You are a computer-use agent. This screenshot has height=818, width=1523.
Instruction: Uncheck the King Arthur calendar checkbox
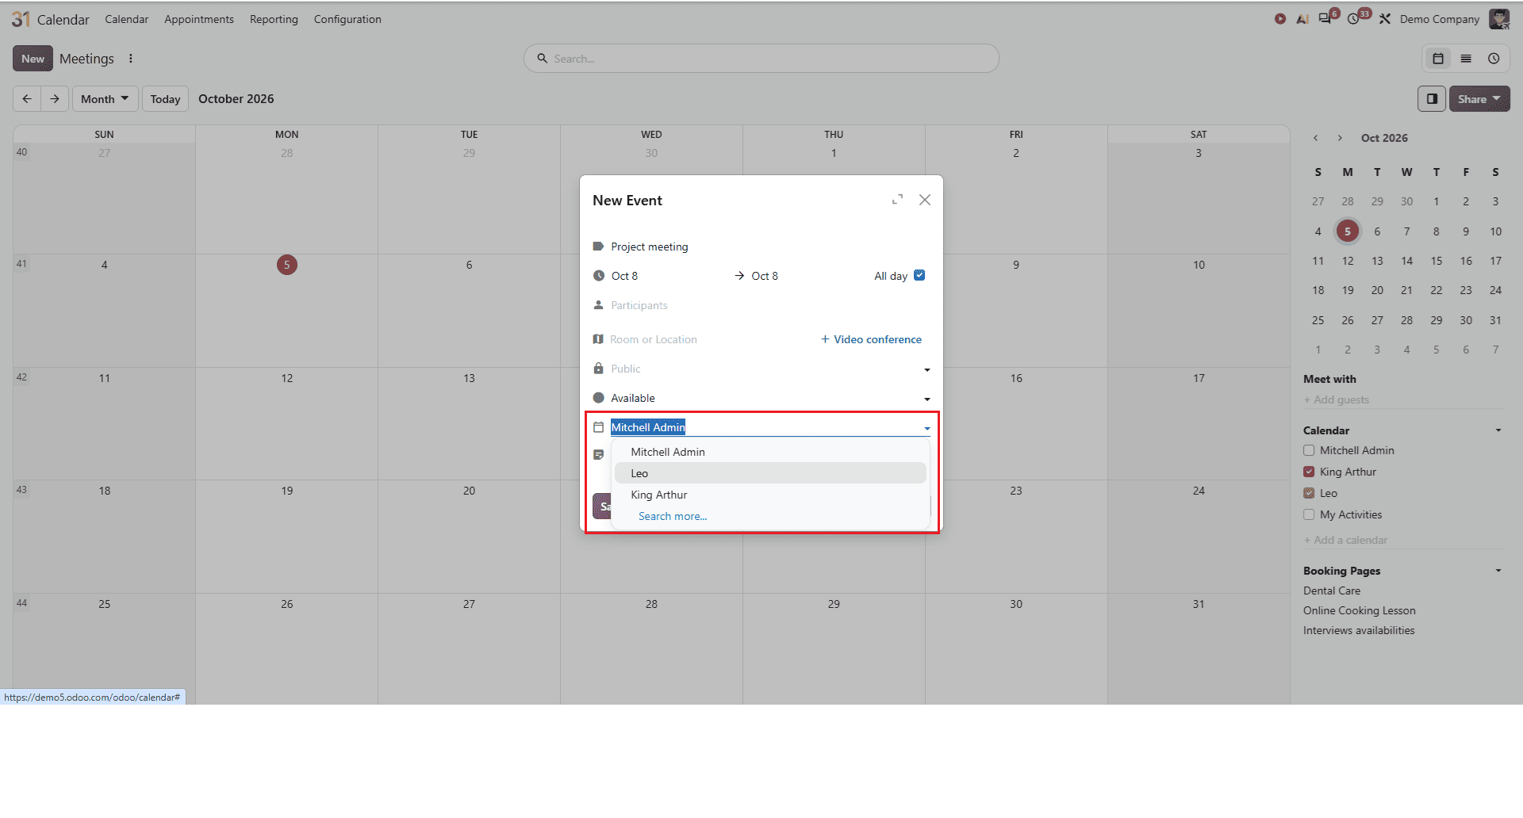click(1309, 472)
